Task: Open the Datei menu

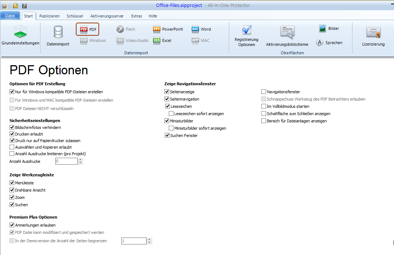Action: pyautogui.click(x=10, y=16)
